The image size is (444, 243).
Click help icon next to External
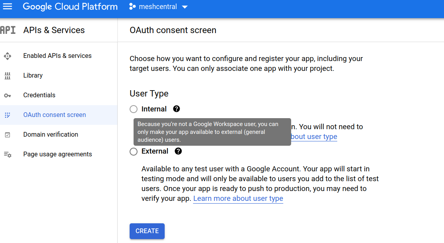coord(178,151)
